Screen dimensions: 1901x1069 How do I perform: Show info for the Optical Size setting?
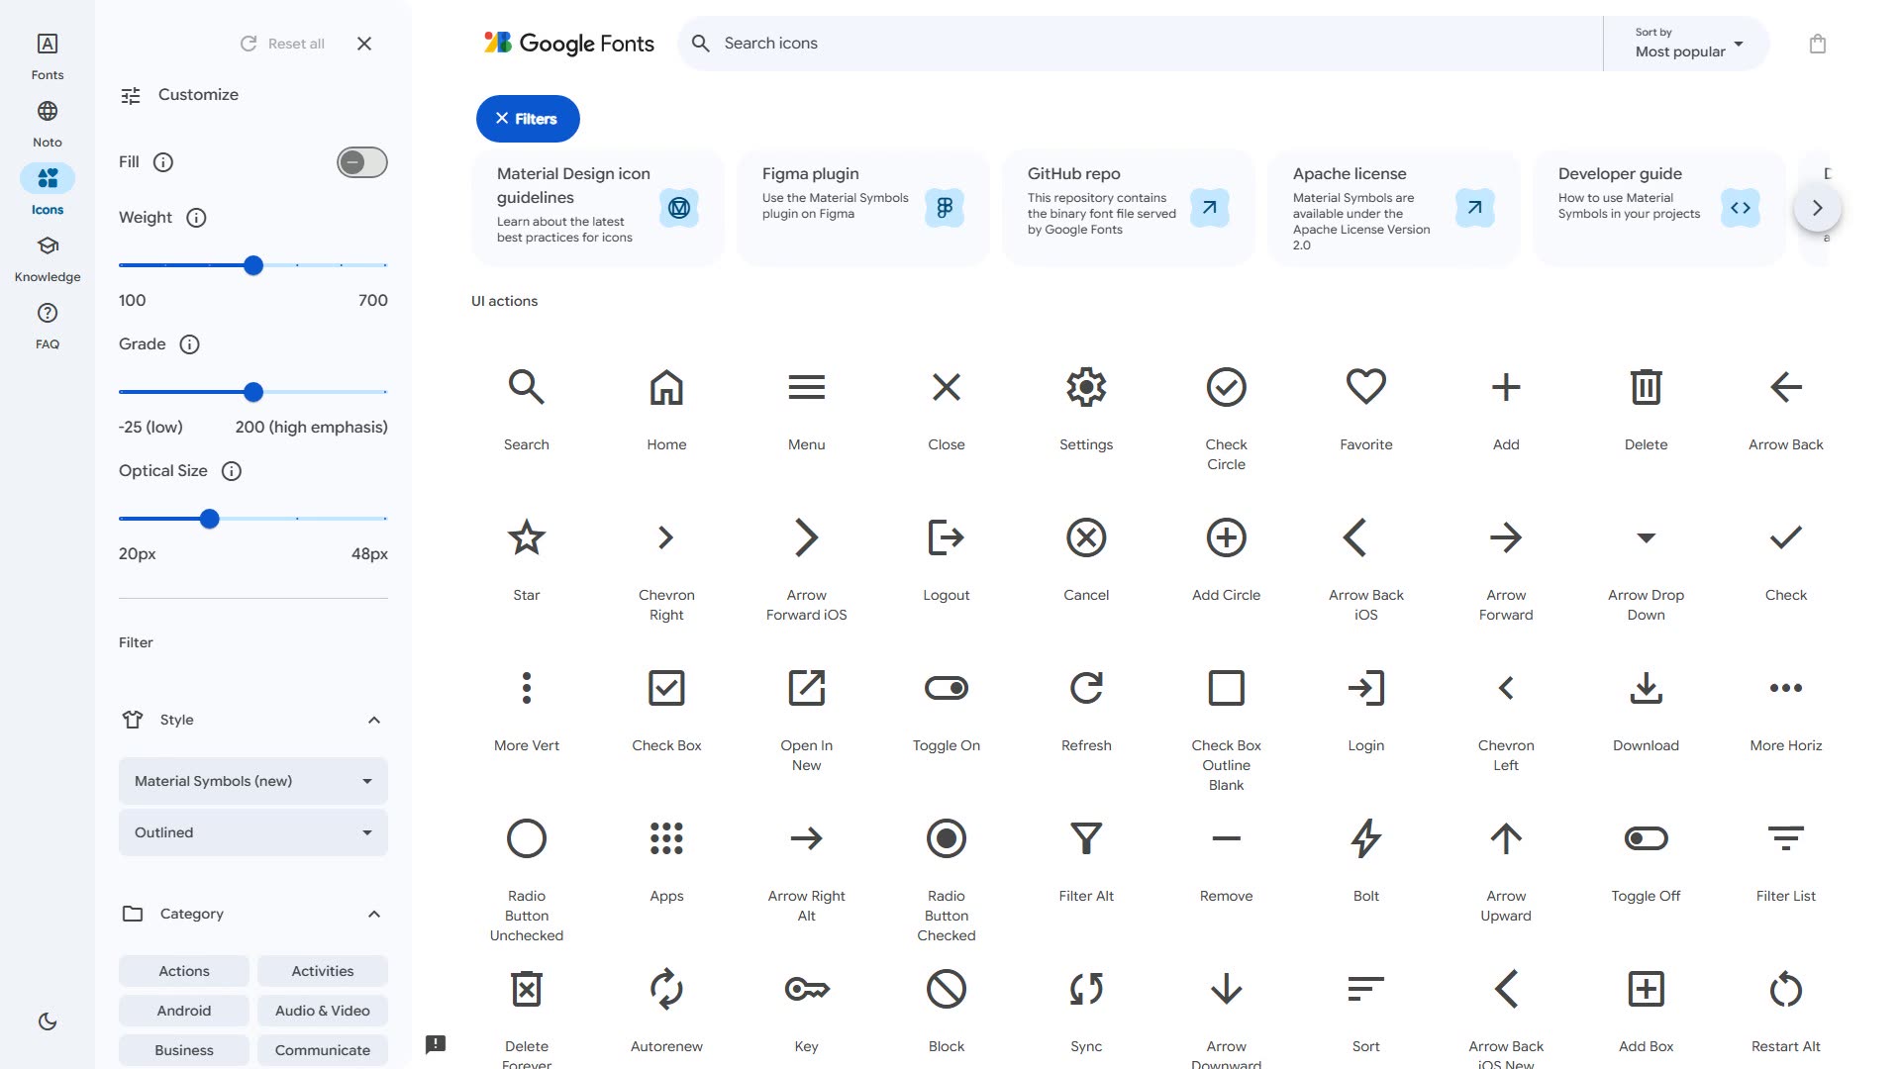coord(231,471)
